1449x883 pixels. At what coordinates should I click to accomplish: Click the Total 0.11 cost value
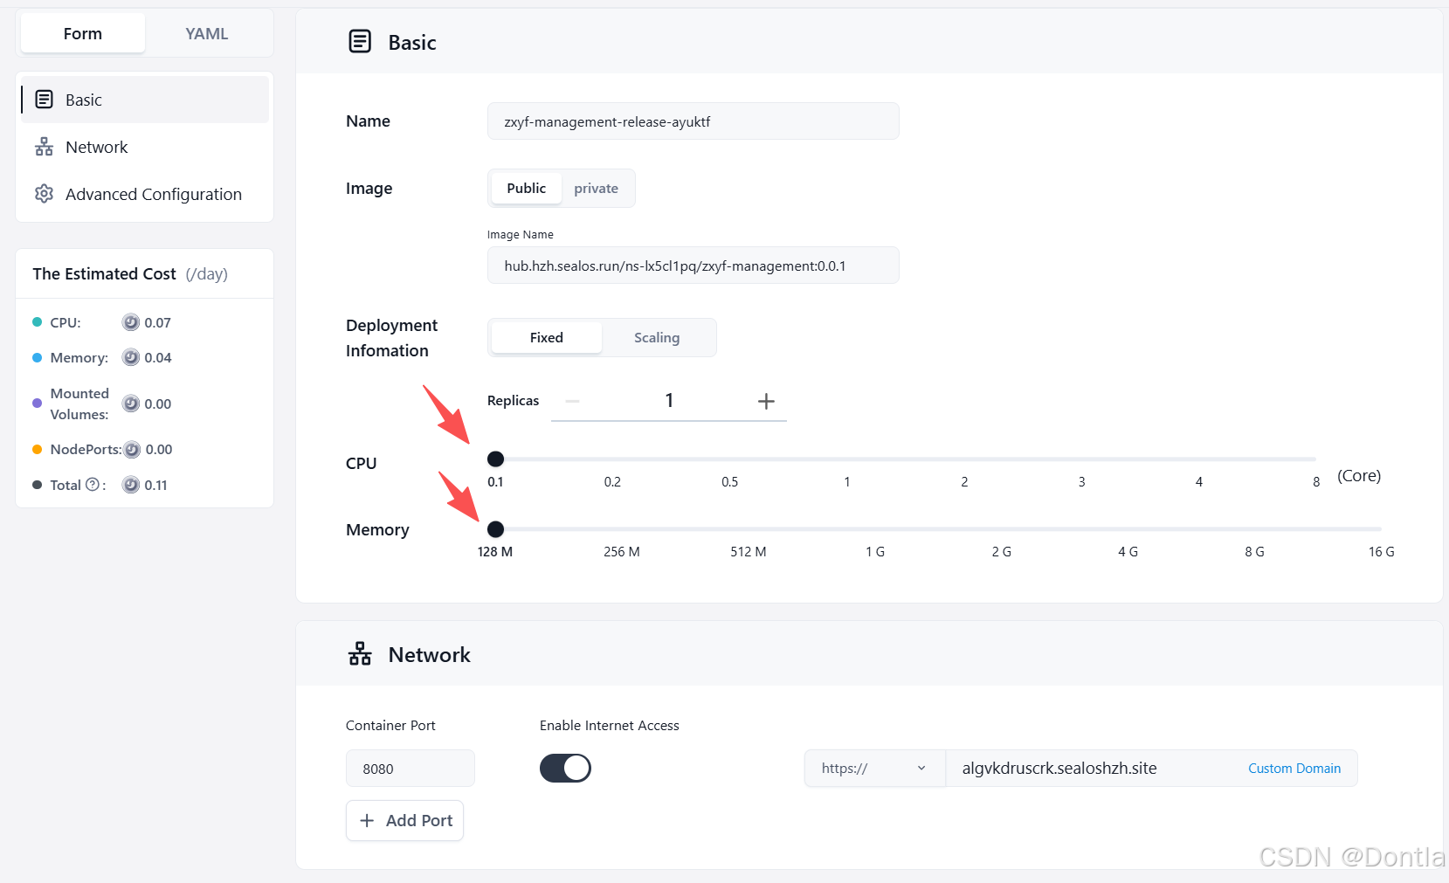(x=155, y=485)
